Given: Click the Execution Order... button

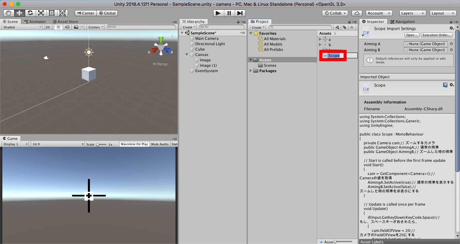Looking at the screenshot, I should pyautogui.click(x=437, y=35).
